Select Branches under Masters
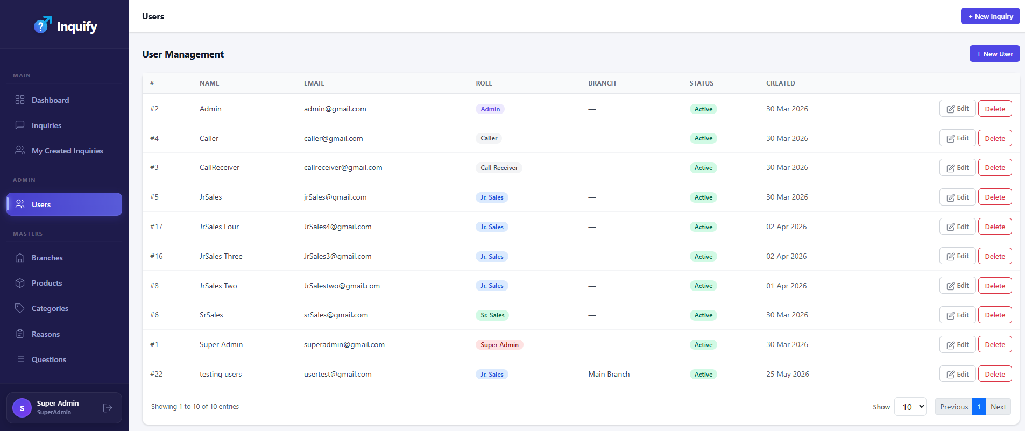Viewport: 1025px width, 431px height. [65, 258]
